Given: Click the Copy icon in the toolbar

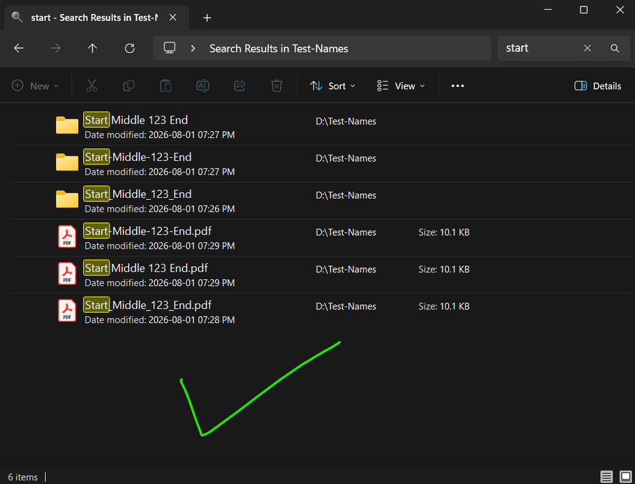Looking at the screenshot, I should pyautogui.click(x=129, y=85).
